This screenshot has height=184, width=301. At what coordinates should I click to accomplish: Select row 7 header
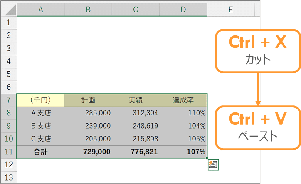click(x=8, y=100)
